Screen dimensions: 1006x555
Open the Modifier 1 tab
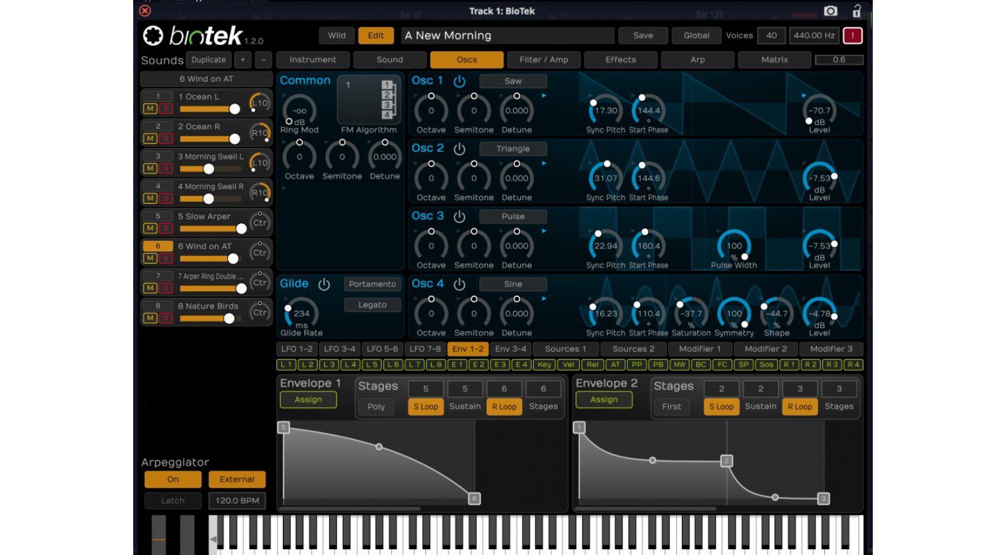[700, 349]
